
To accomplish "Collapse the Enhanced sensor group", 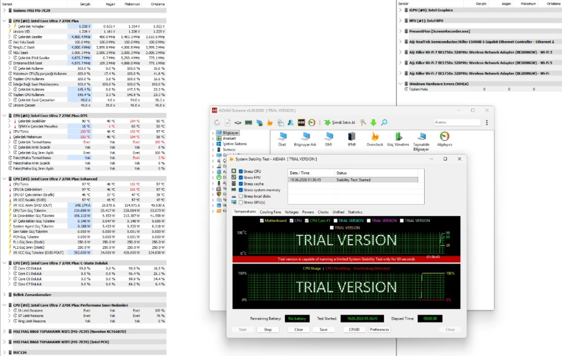I will (x=4, y=179).
